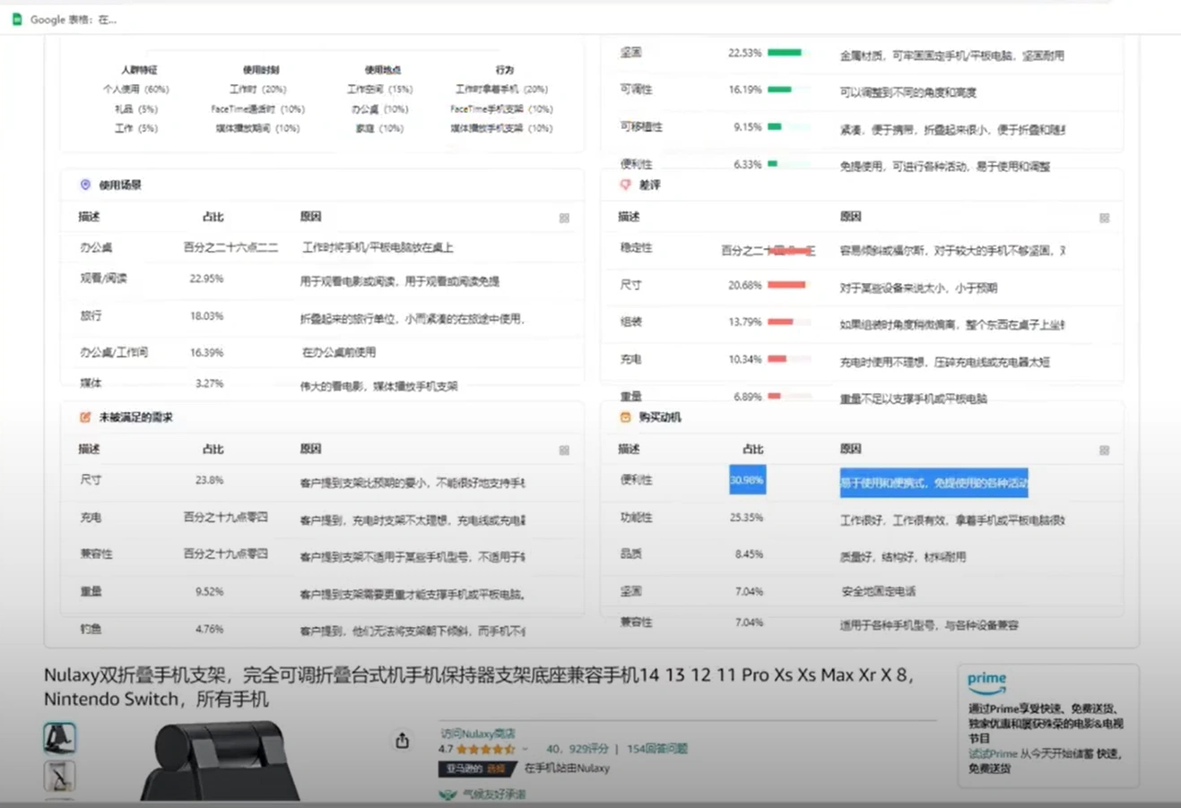Expand the rating dropdown arrow after stars
The height and width of the screenshot is (808, 1181).
coord(525,749)
